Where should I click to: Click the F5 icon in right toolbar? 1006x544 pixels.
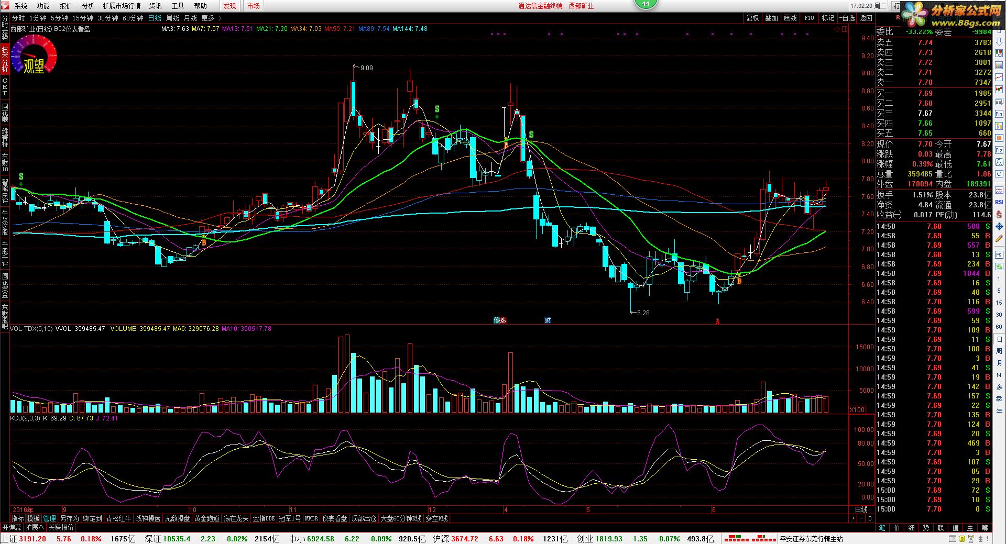pyautogui.click(x=999, y=254)
